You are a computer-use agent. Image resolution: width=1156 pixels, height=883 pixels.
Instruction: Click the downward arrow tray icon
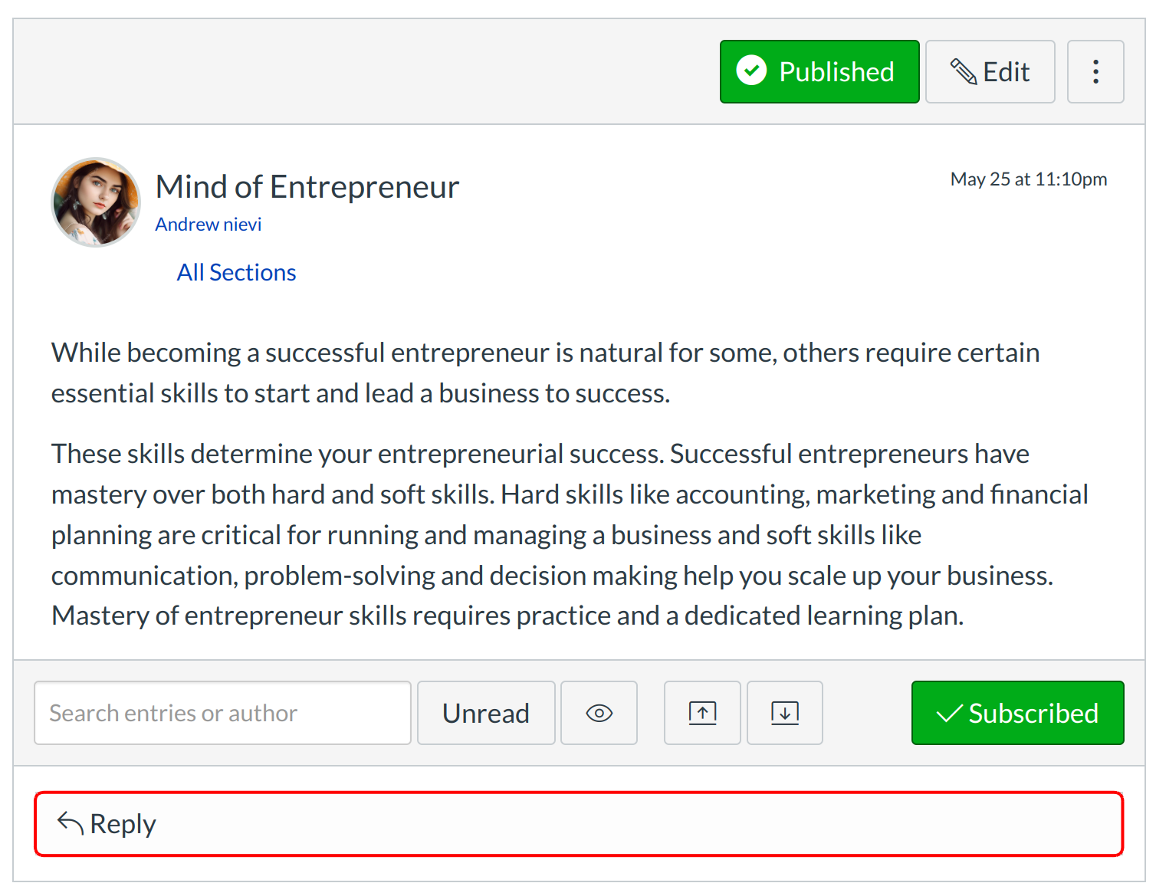784,713
